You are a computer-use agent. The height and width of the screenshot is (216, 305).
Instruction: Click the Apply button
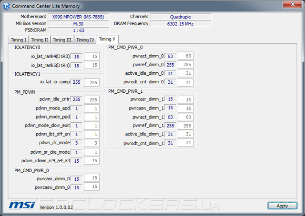(282, 206)
